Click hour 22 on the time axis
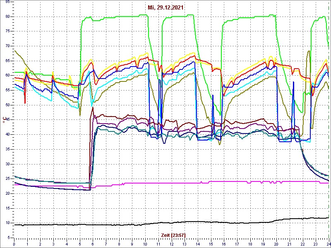 pos(303,243)
